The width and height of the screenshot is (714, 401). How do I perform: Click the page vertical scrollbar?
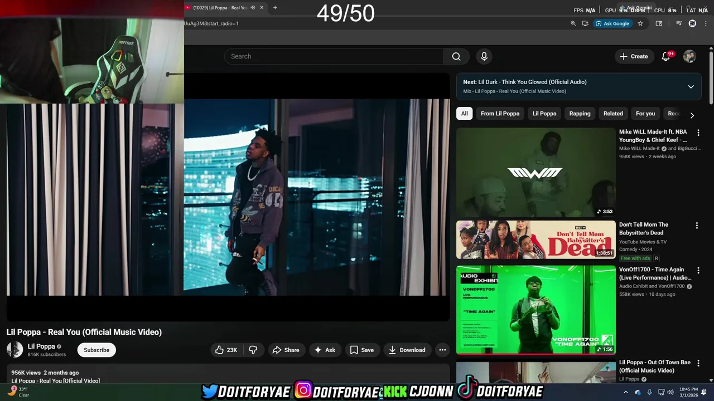pos(711,77)
